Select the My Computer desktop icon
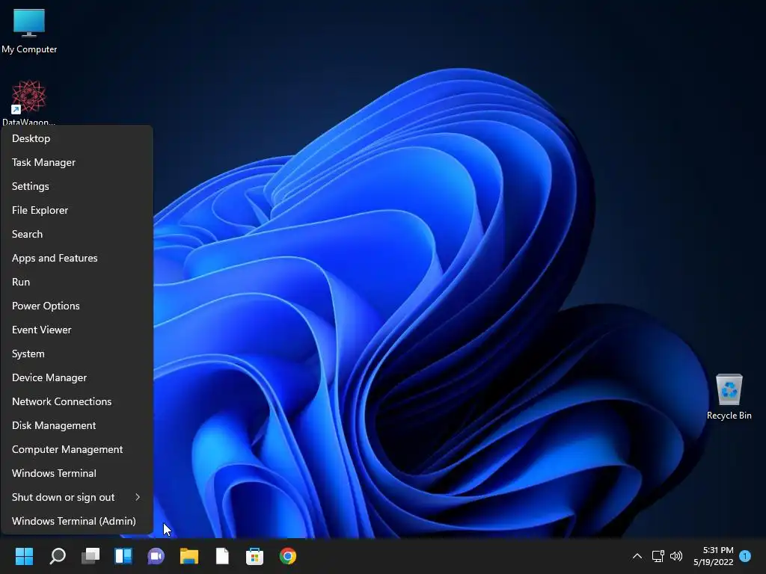Screen dimensions: 766x574 pyautogui.click(x=29, y=31)
